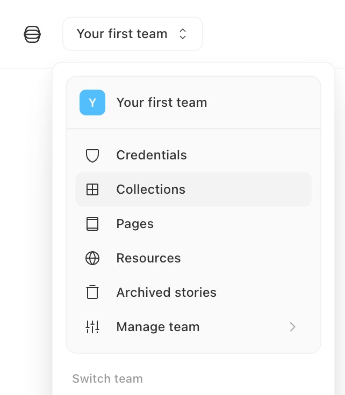Click the Switch team section label

coord(107,378)
